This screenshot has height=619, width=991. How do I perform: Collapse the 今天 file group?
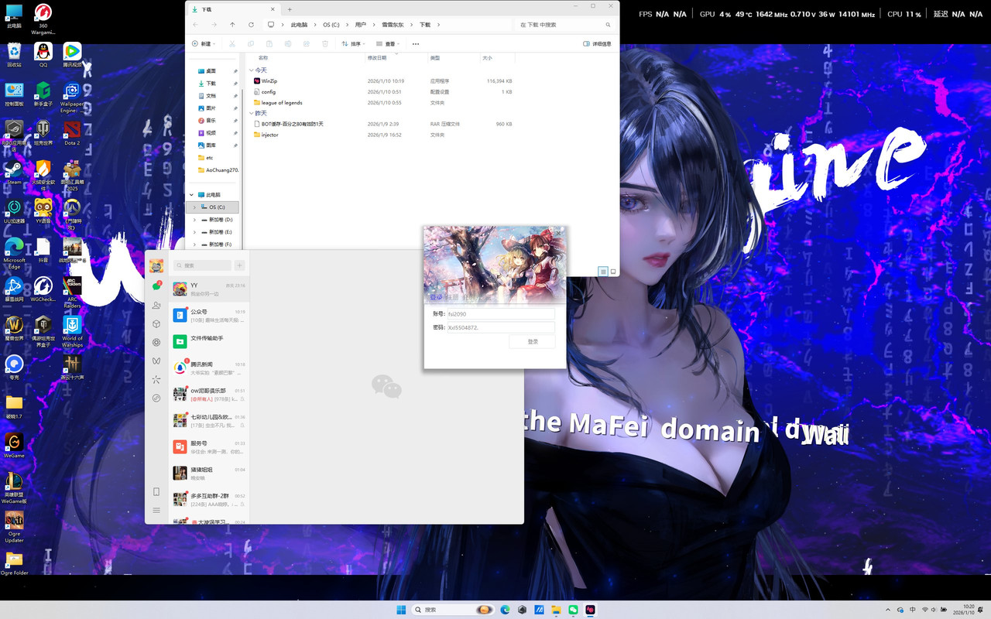(x=251, y=70)
